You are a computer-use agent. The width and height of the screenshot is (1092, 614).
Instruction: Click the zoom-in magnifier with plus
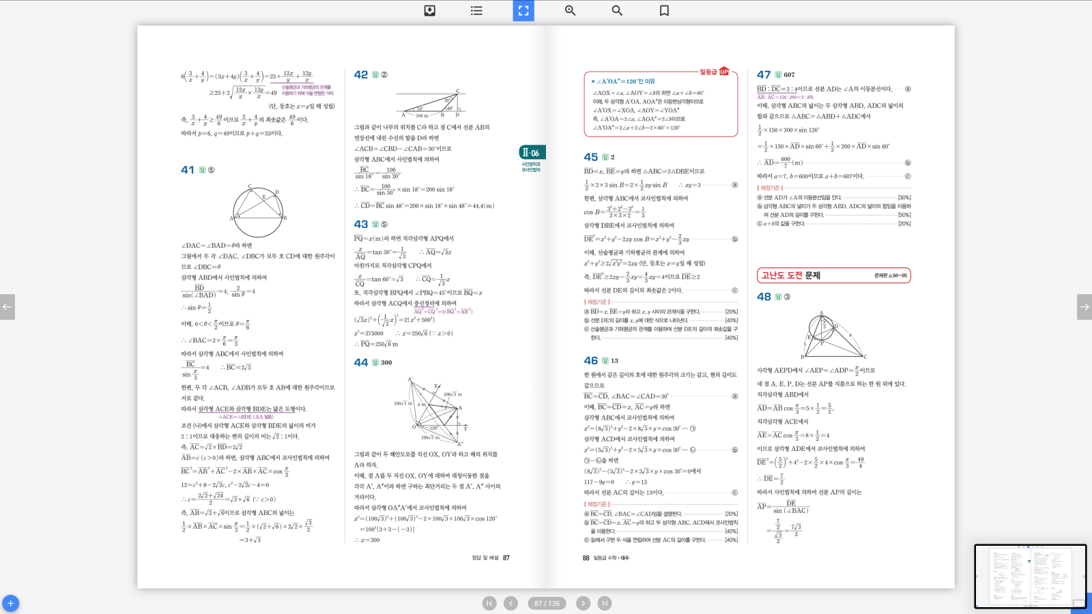(x=570, y=10)
